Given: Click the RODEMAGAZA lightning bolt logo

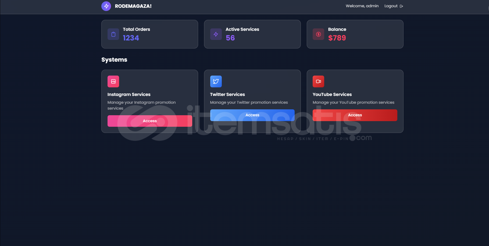Looking at the screenshot, I should point(106,6).
